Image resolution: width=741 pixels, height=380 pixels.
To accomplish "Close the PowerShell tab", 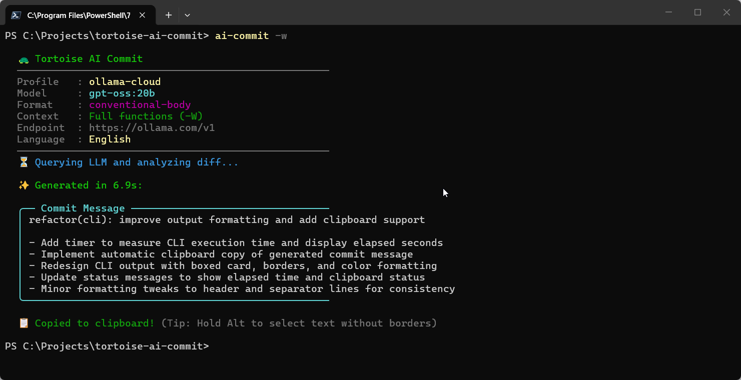I will click(143, 15).
